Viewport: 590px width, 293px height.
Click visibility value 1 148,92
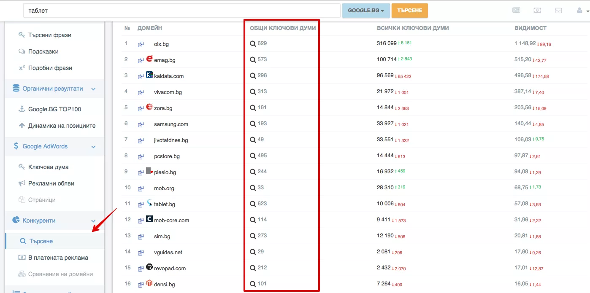[x=525, y=43]
